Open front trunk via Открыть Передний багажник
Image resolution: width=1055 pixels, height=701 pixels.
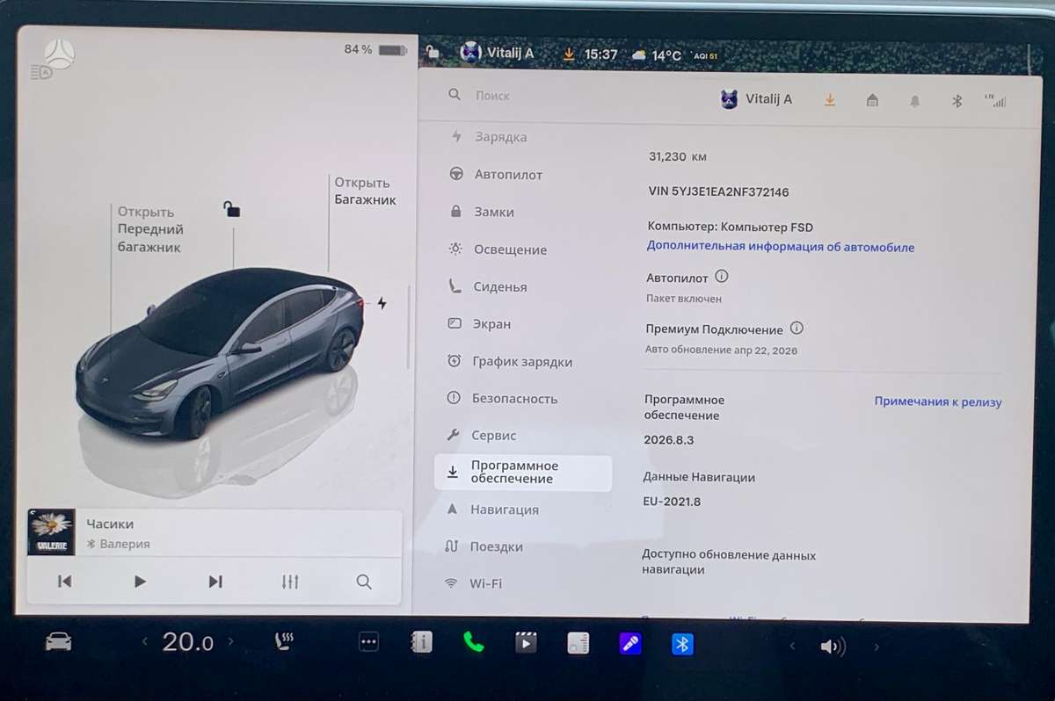click(x=150, y=229)
